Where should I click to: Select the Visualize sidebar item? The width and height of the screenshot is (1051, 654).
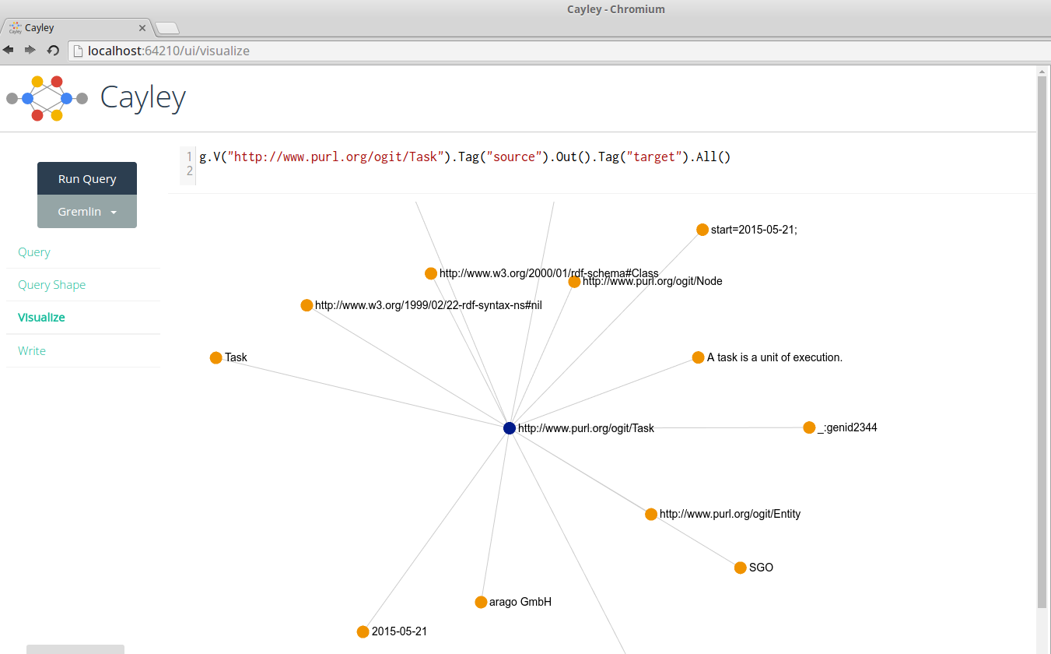click(x=42, y=318)
